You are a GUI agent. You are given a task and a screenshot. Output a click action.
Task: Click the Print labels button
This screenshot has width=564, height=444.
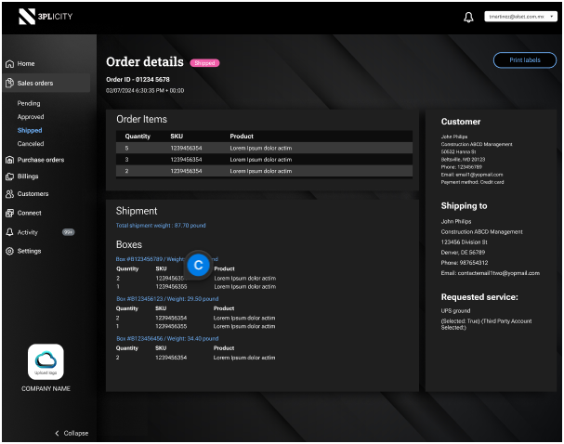pos(525,60)
